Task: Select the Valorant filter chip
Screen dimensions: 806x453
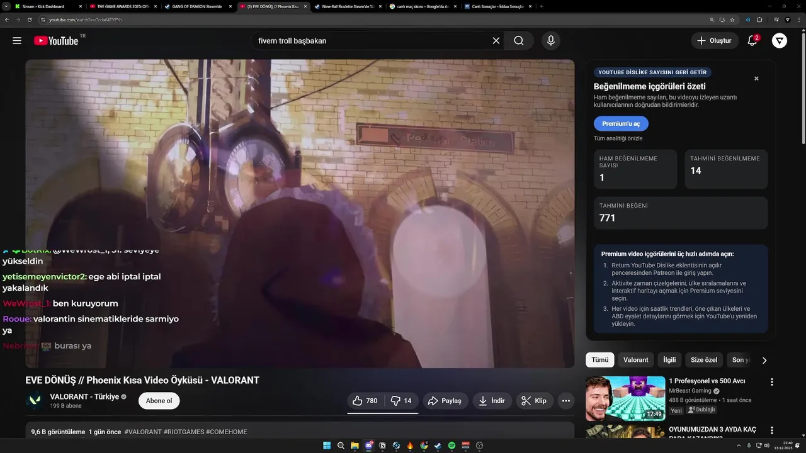Action: point(635,360)
